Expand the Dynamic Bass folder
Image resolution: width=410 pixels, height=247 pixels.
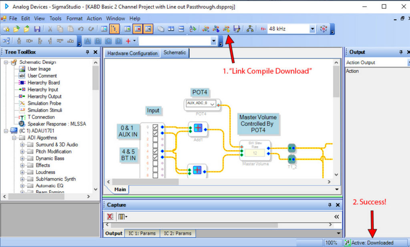click(22, 158)
